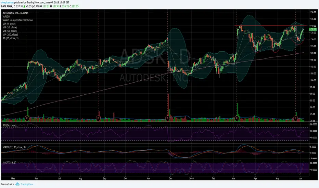Click the earnings E marker before Jun 2017
319x188 pixels.
click(x=27, y=118)
